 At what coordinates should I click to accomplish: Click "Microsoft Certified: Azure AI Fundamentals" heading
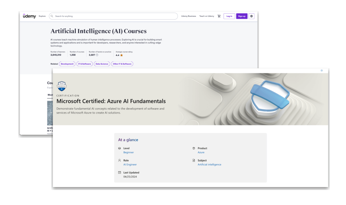point(111,101)
